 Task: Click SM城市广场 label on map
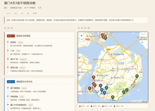[x=113, y=71]
